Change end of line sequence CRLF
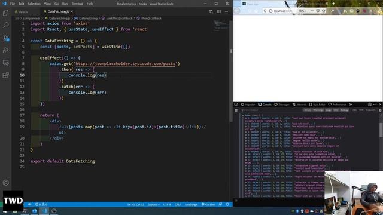 (x=178, y=204)
